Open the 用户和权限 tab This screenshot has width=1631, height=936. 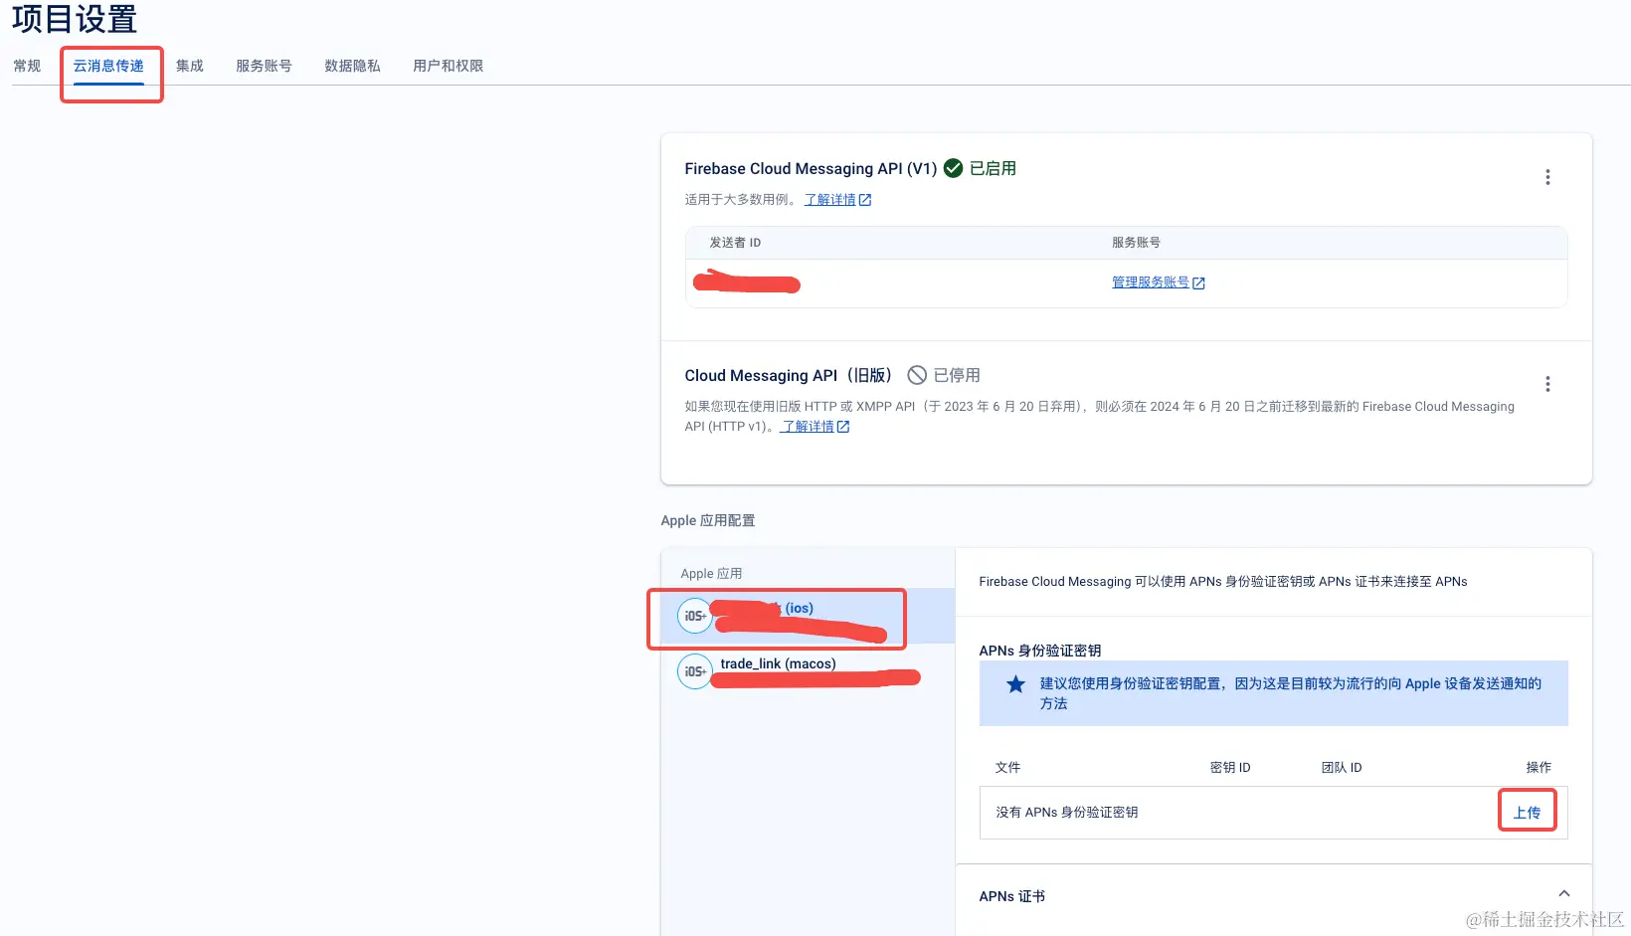[448, 66]
